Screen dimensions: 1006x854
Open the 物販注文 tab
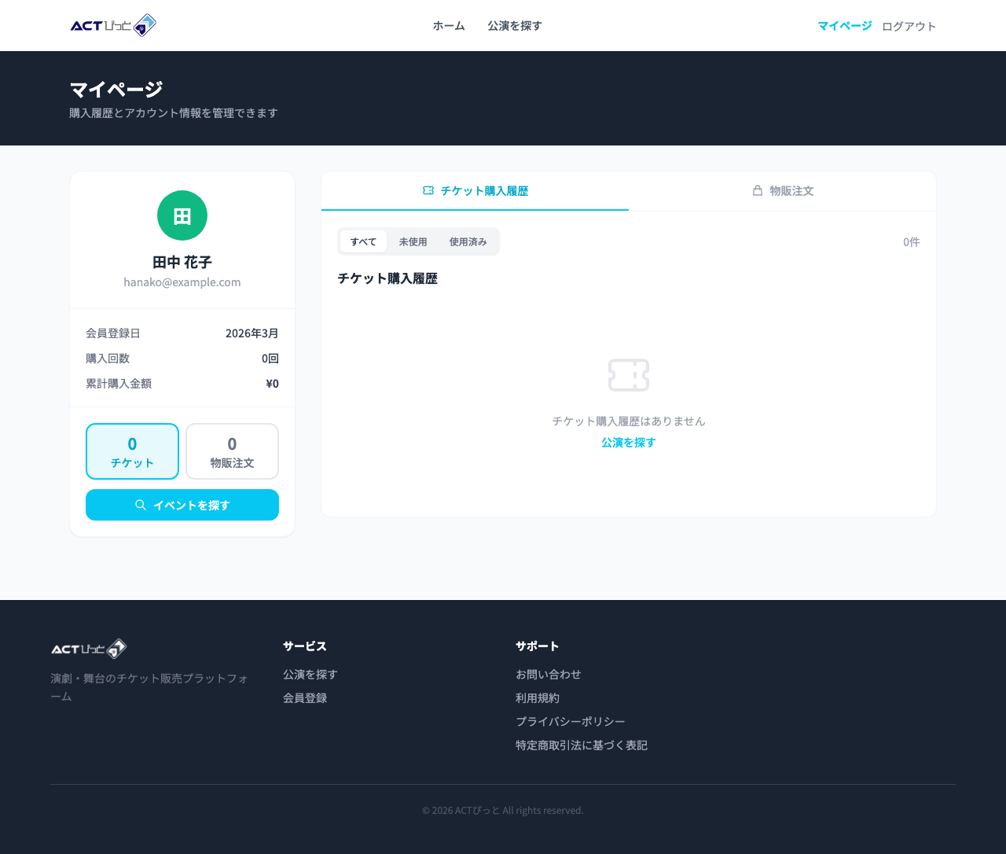tap(783, 190)
